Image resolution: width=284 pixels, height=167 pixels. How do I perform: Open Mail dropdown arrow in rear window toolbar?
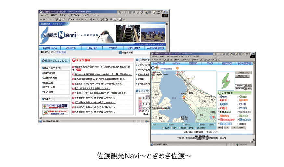pyautogui.click(x=108, y=19)
